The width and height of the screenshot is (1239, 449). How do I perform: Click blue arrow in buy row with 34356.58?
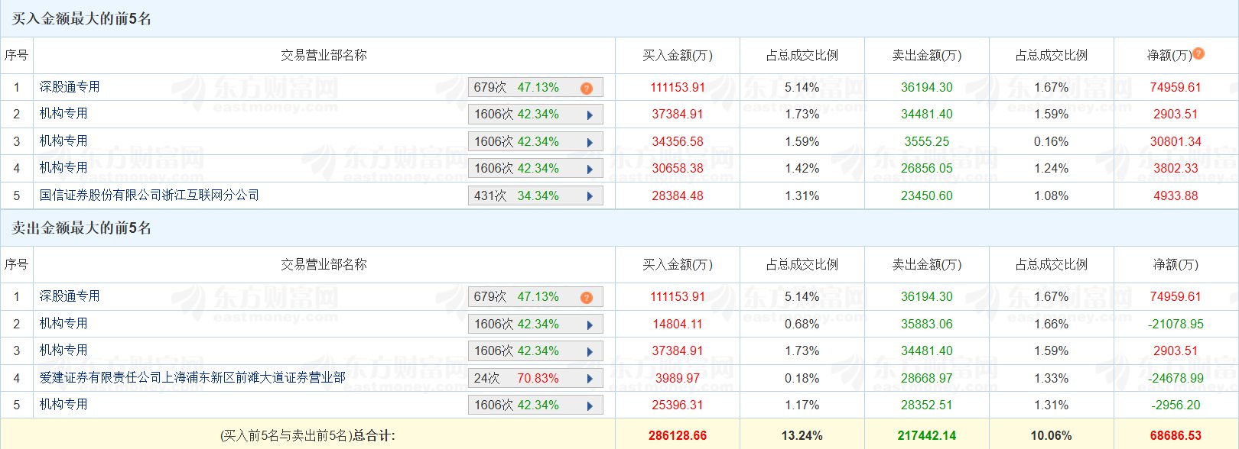590,142
